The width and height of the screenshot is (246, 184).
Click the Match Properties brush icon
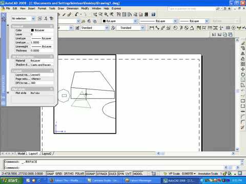pyautogui.click(x=64, y=14)
